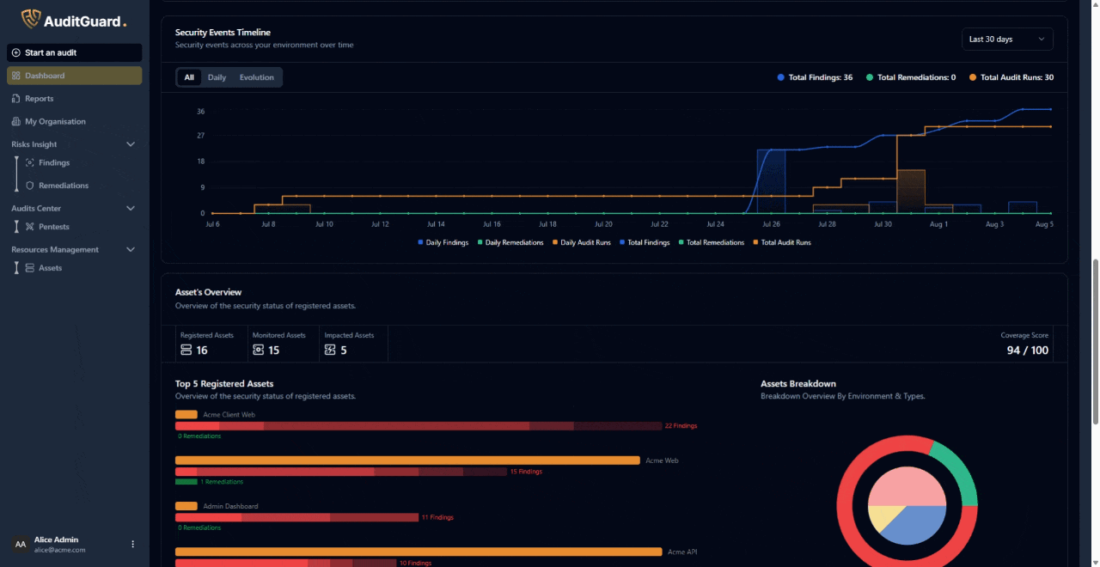This screenshot has height=567, width=1100.
Task: Click the 'Top 5 Registered Assets' heading
Action: pos(224,384)
